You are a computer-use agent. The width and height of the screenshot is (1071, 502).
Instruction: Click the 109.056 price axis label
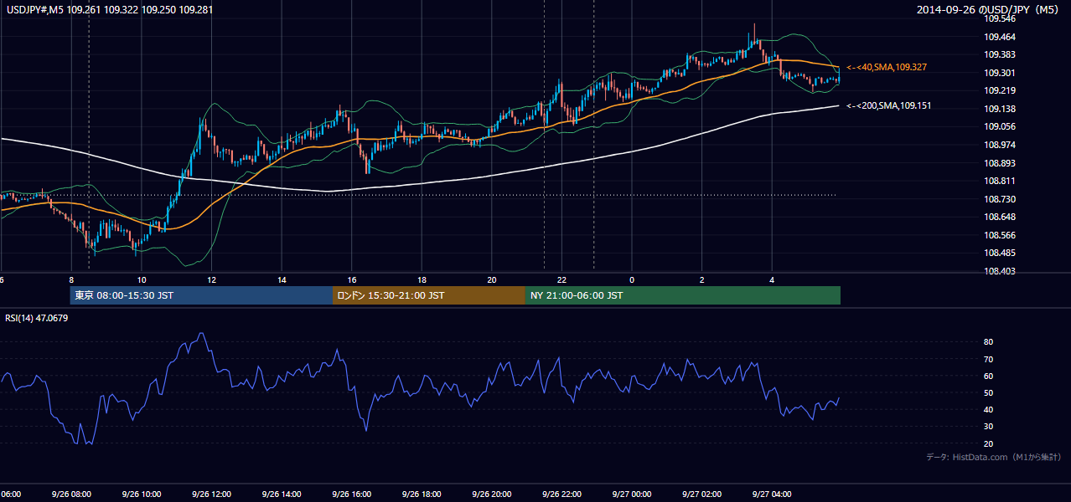(x=1000, y=126)
